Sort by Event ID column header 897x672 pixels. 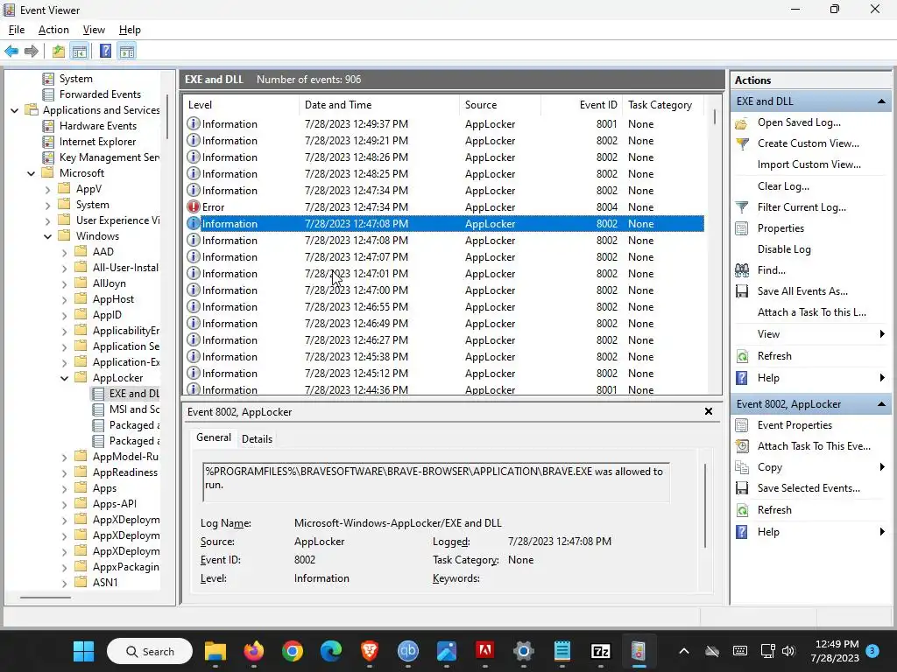(582, 105)
